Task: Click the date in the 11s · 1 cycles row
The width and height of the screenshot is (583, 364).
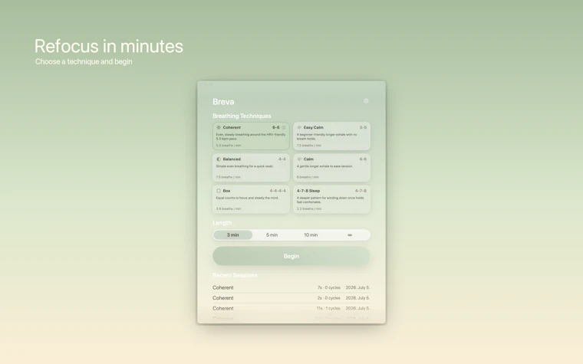Action: 357,308
